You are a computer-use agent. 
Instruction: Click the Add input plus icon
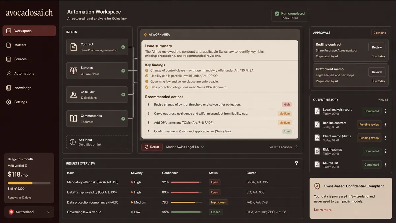[73, 142]
